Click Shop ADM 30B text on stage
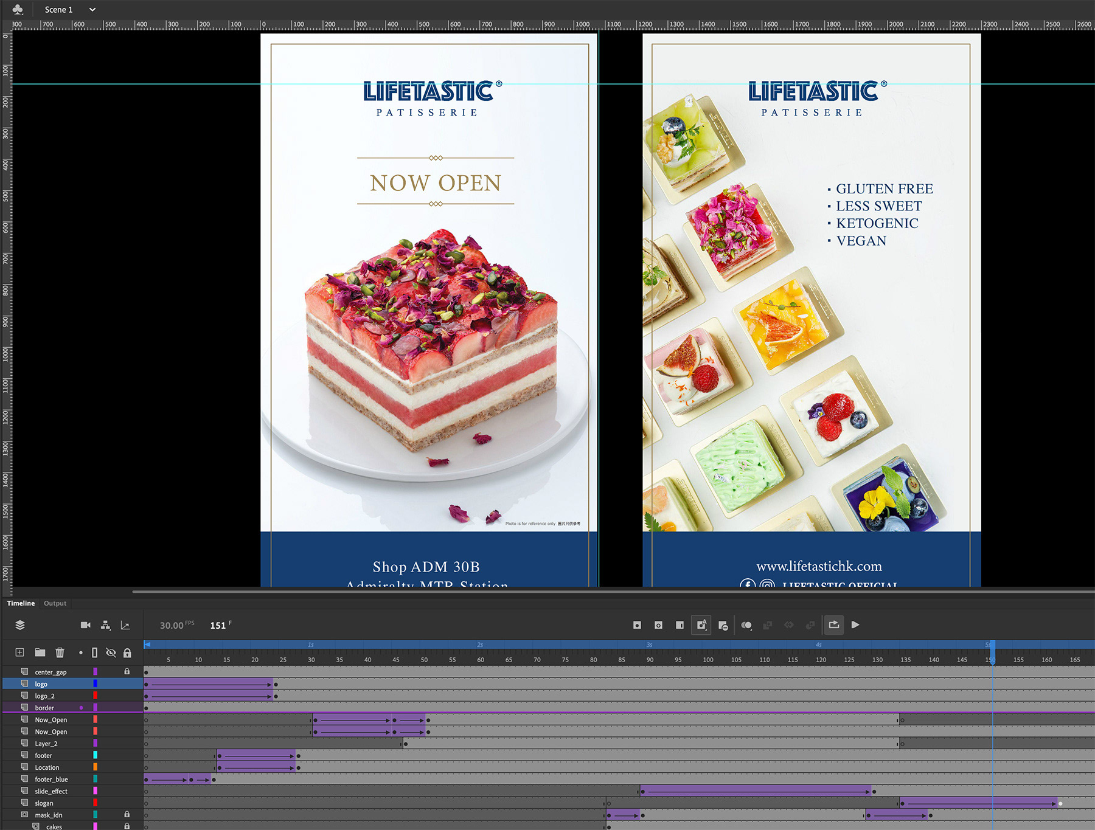Image resolution: width=1095 pixels, height=830 pixels. click(x=426, y=567)
